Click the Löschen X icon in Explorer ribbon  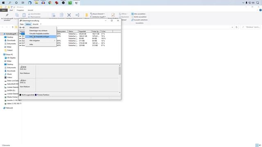pyautogui.click(x=69, y=15)
